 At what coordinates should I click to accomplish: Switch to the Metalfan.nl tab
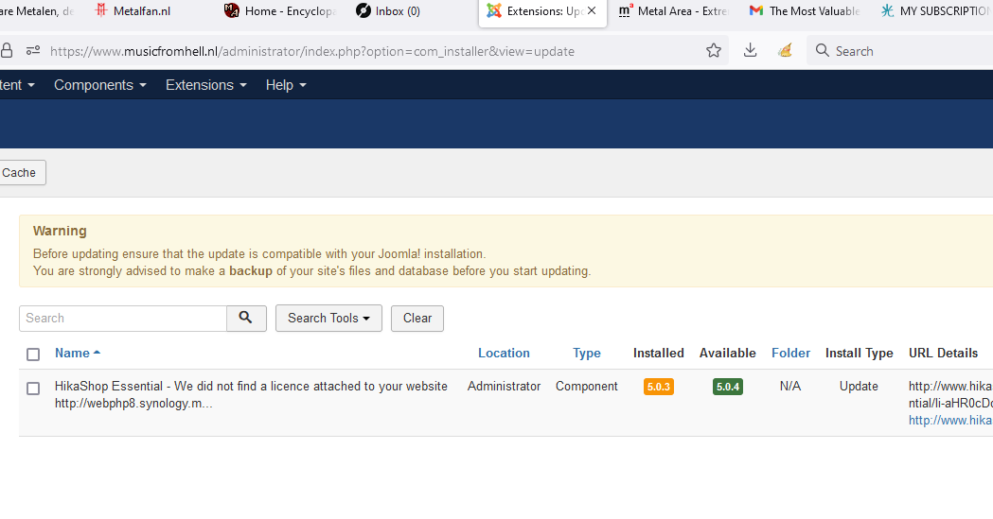133,10
